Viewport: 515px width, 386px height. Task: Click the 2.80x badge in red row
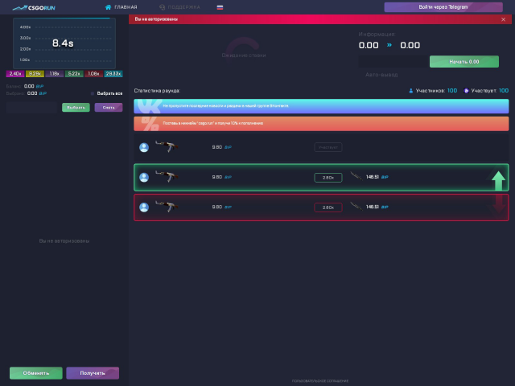tap(328, 207)
